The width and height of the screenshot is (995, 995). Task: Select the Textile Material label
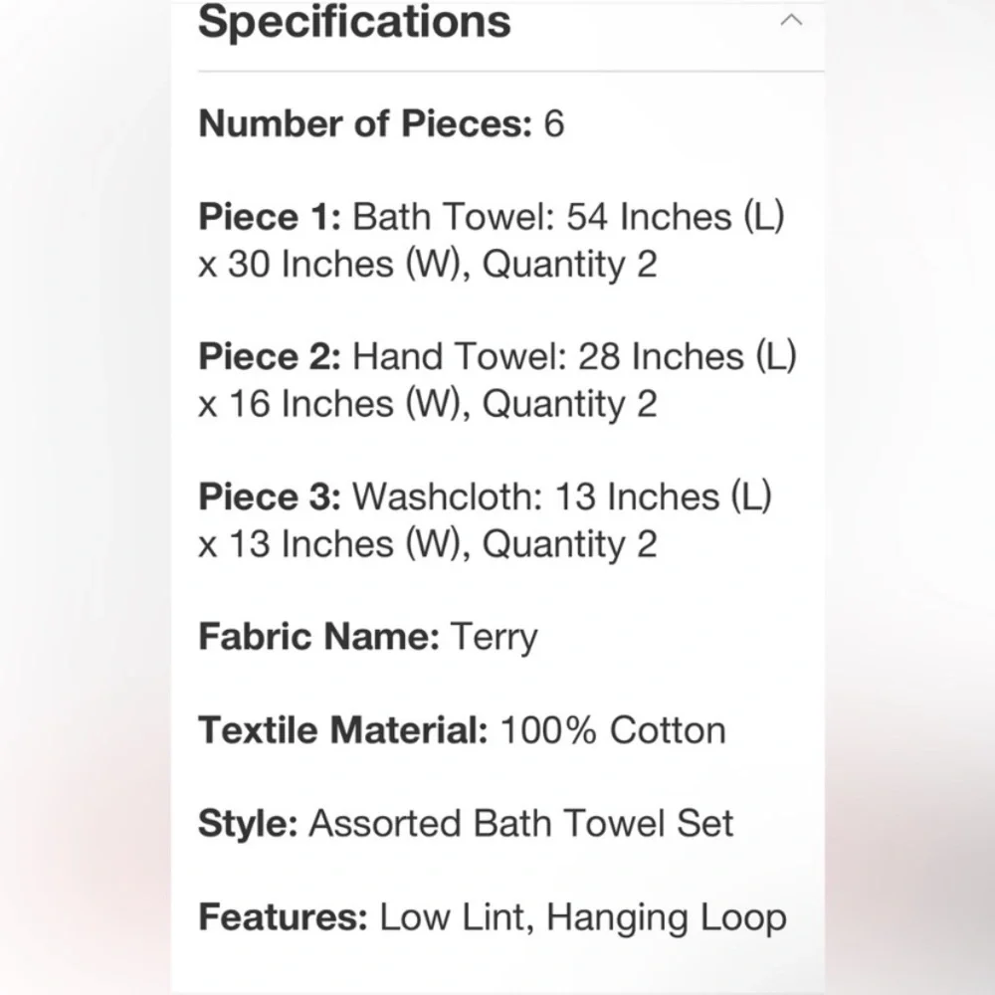343,730
